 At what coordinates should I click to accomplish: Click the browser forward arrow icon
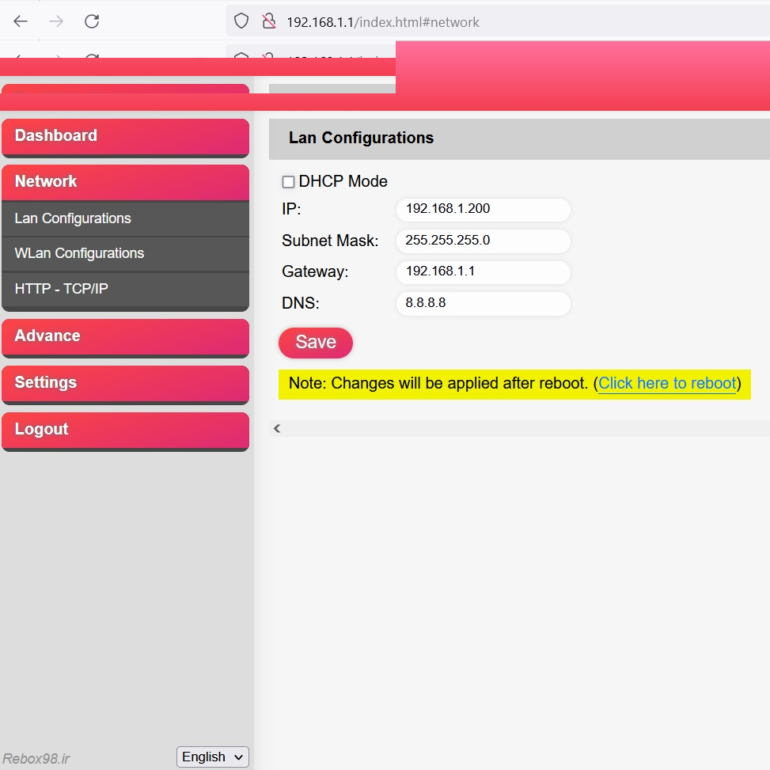(x=56, y=21)
